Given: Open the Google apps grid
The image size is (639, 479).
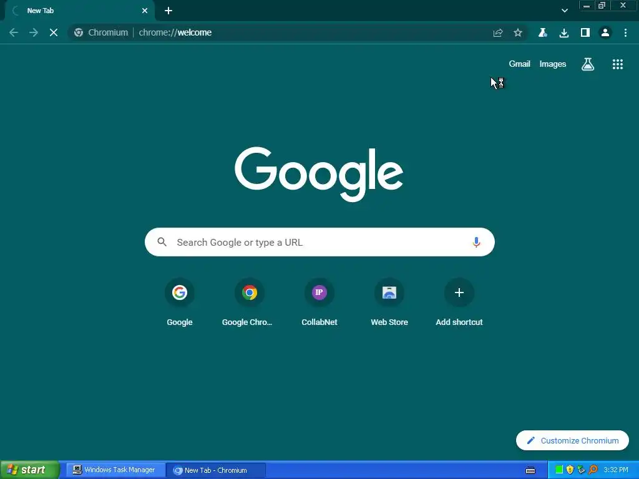Looking at the screenshot, I should click(617, 64).
